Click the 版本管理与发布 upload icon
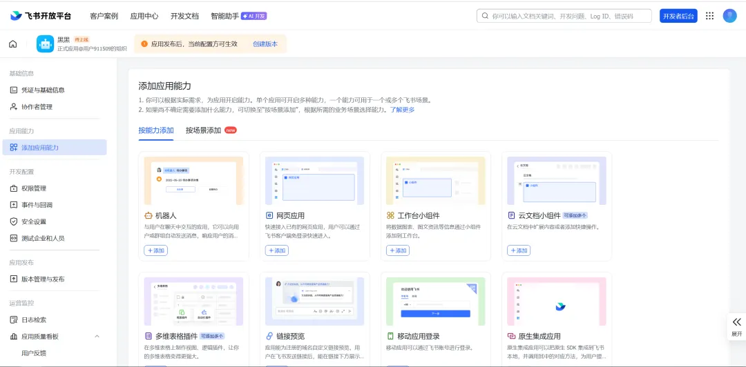The height and width of the screenshot is (367, 746). coord(14,279)
